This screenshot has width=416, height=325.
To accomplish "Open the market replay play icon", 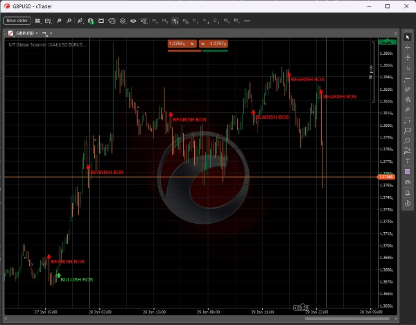I will [x=408, y=203].
